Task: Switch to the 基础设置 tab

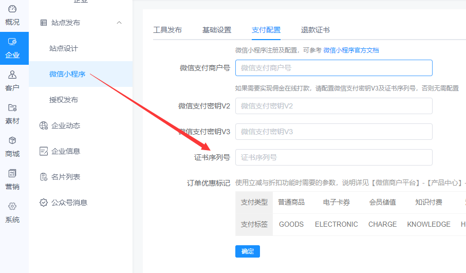Action: click(217, 30)
